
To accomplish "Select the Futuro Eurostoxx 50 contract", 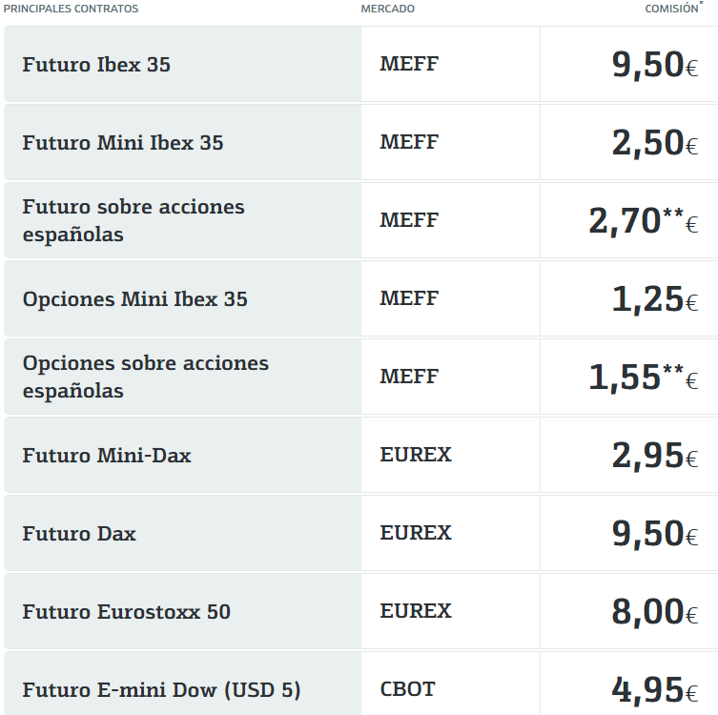I will [x=127, y=612].
